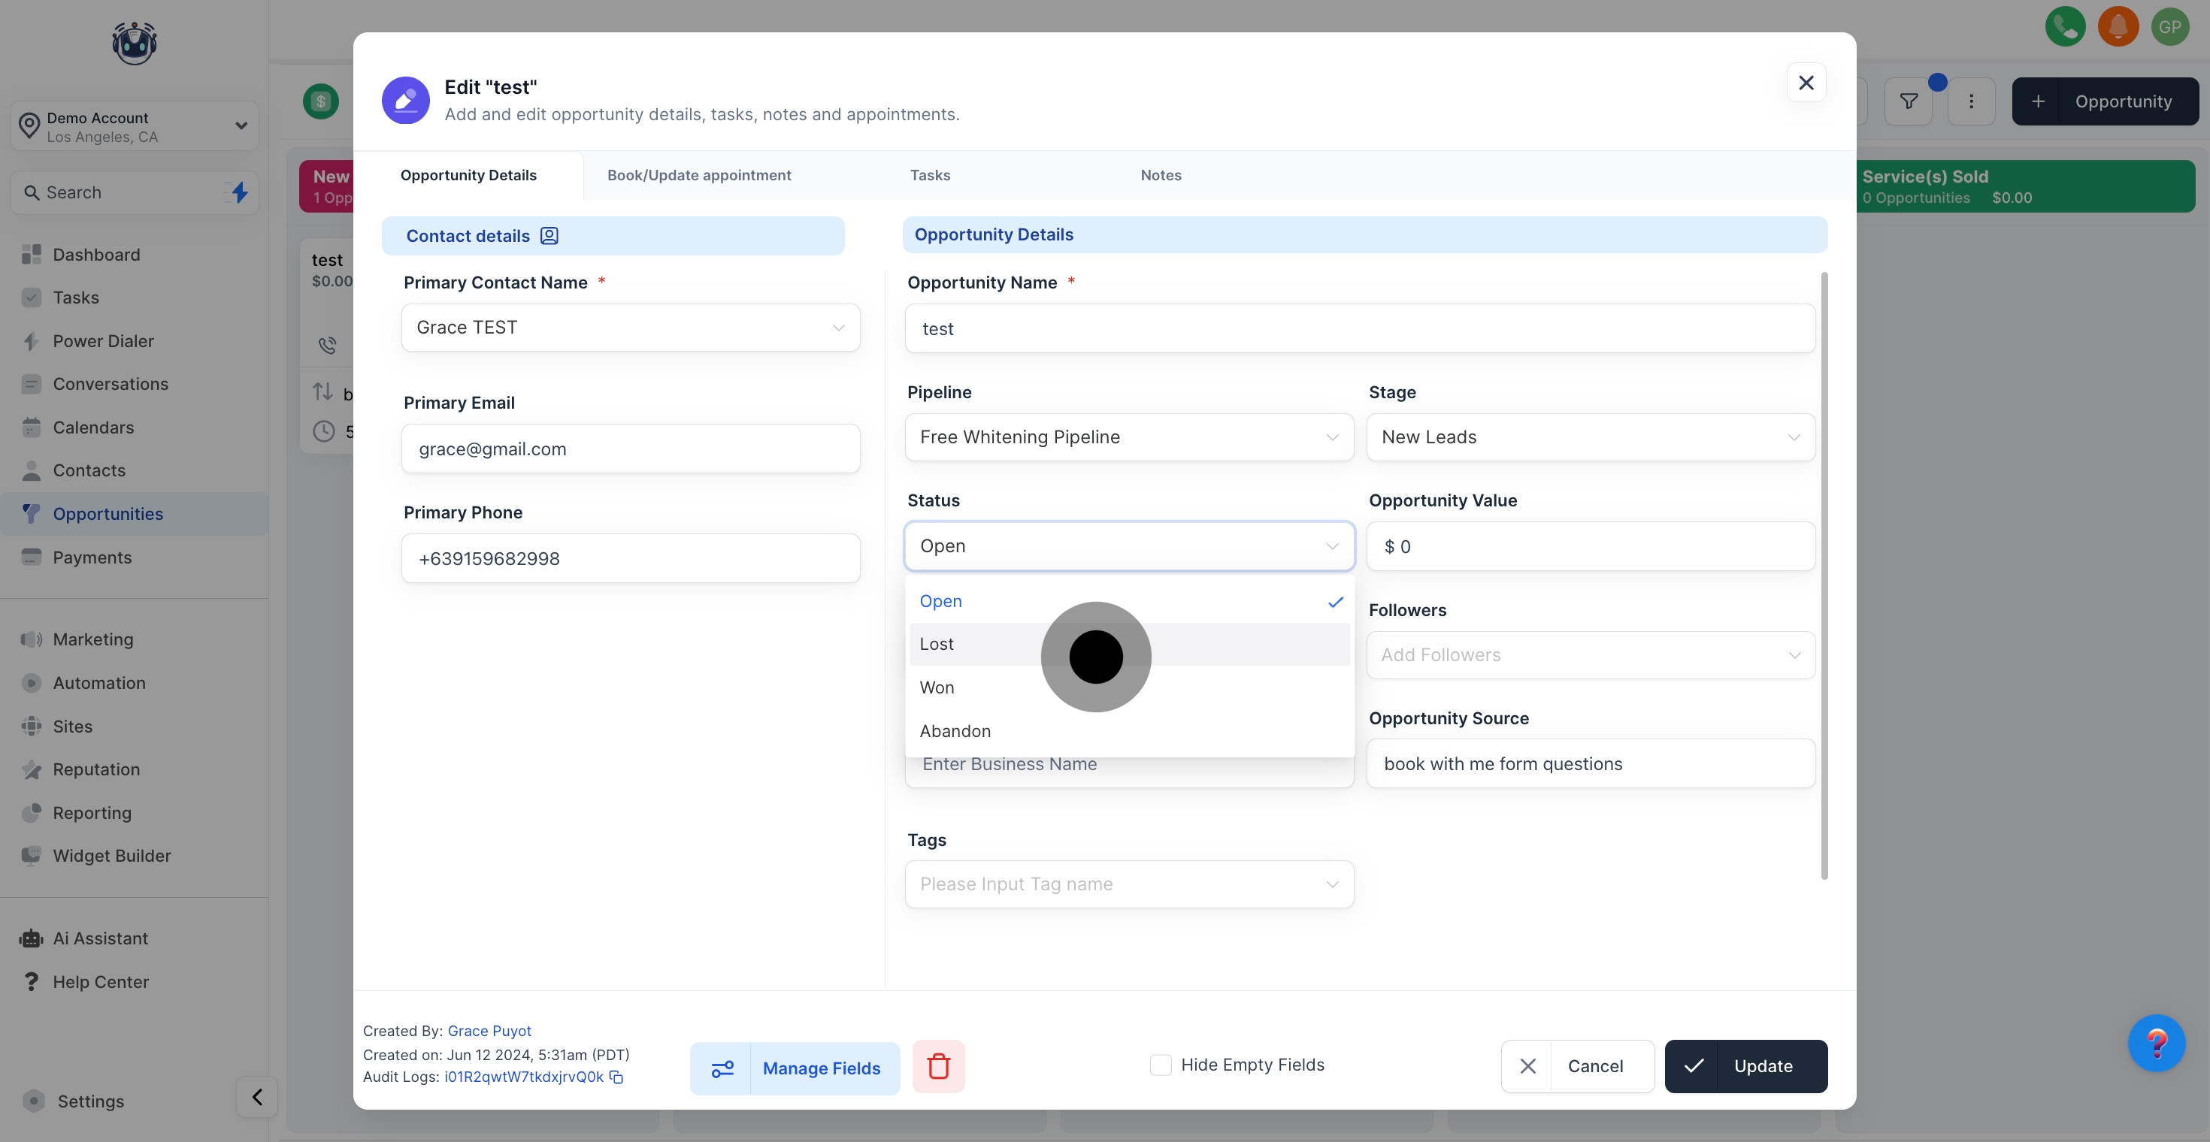The image size is (2210, 1142).
Task: Click the contact card icon beside Contact details
Action: click(x=549, y=236)
